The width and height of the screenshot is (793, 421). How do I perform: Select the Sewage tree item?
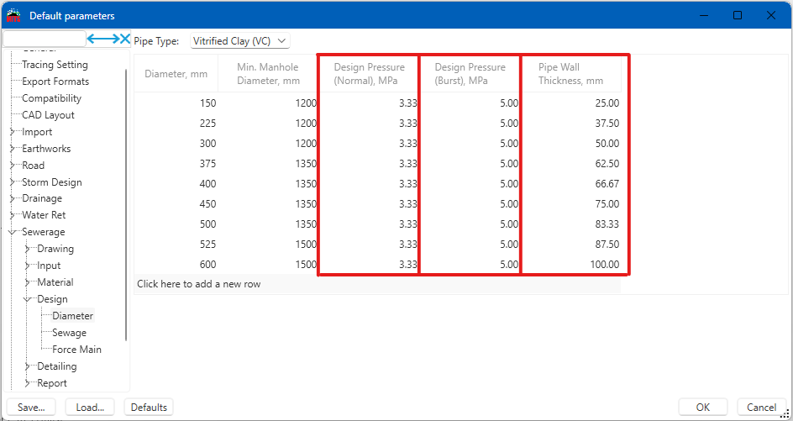(x=69, y=333)
